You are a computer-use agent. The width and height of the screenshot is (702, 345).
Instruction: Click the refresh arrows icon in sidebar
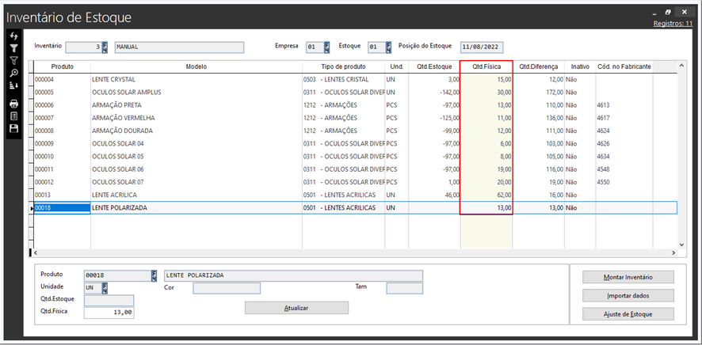tap(13, 36)
